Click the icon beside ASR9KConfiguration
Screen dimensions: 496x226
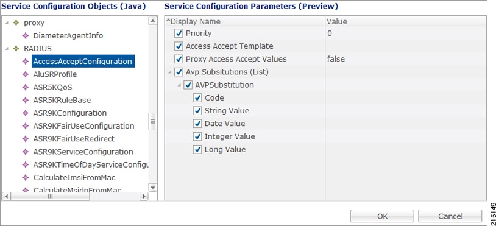click(26, 113)
